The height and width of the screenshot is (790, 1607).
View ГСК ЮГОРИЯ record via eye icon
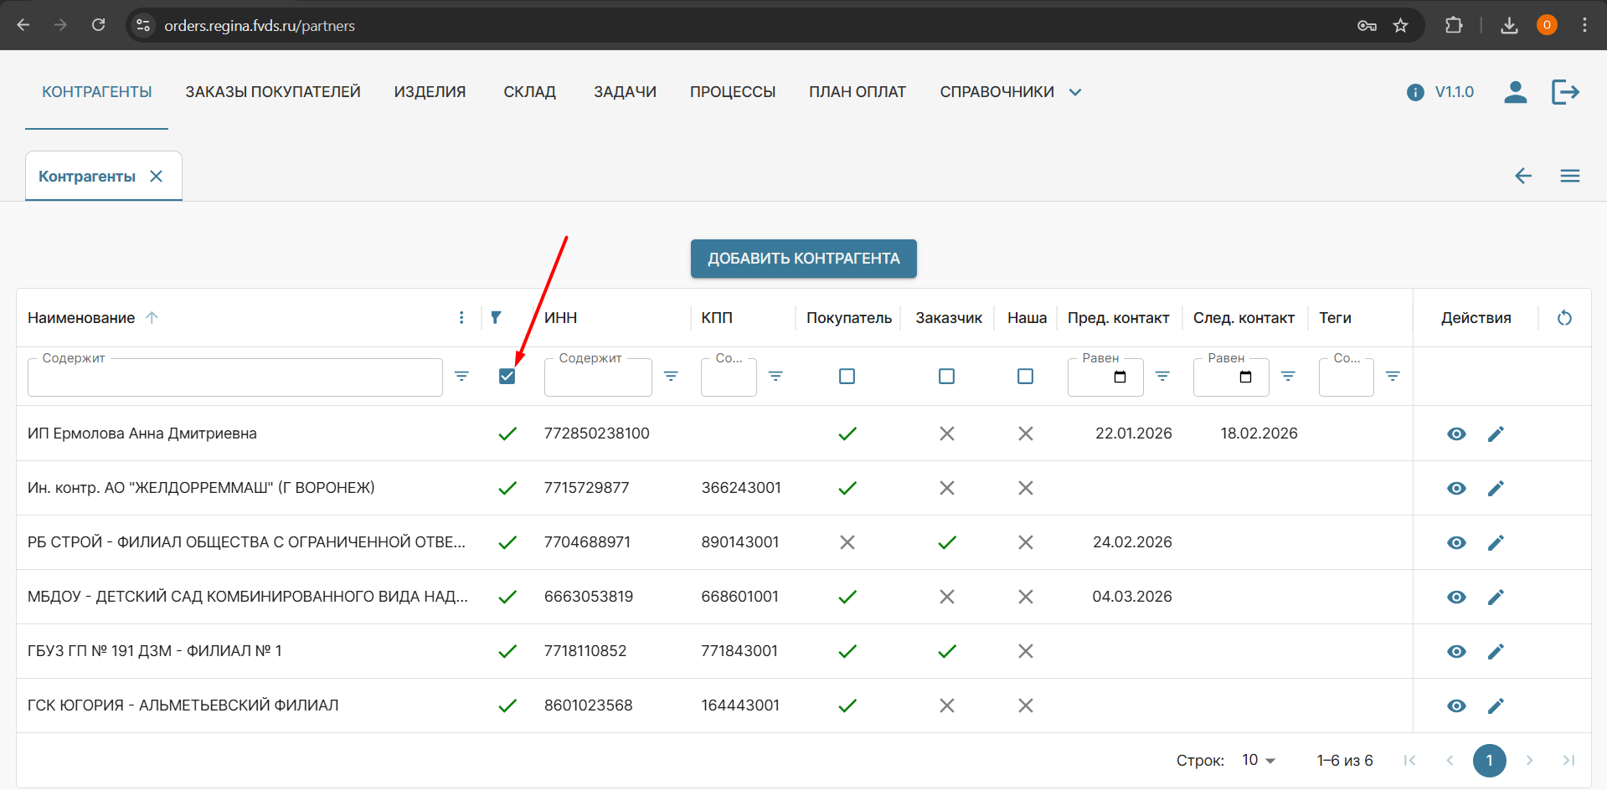(x=1456, y=705)
